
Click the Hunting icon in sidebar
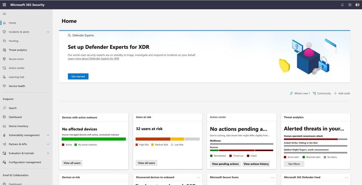coord(4,41)
